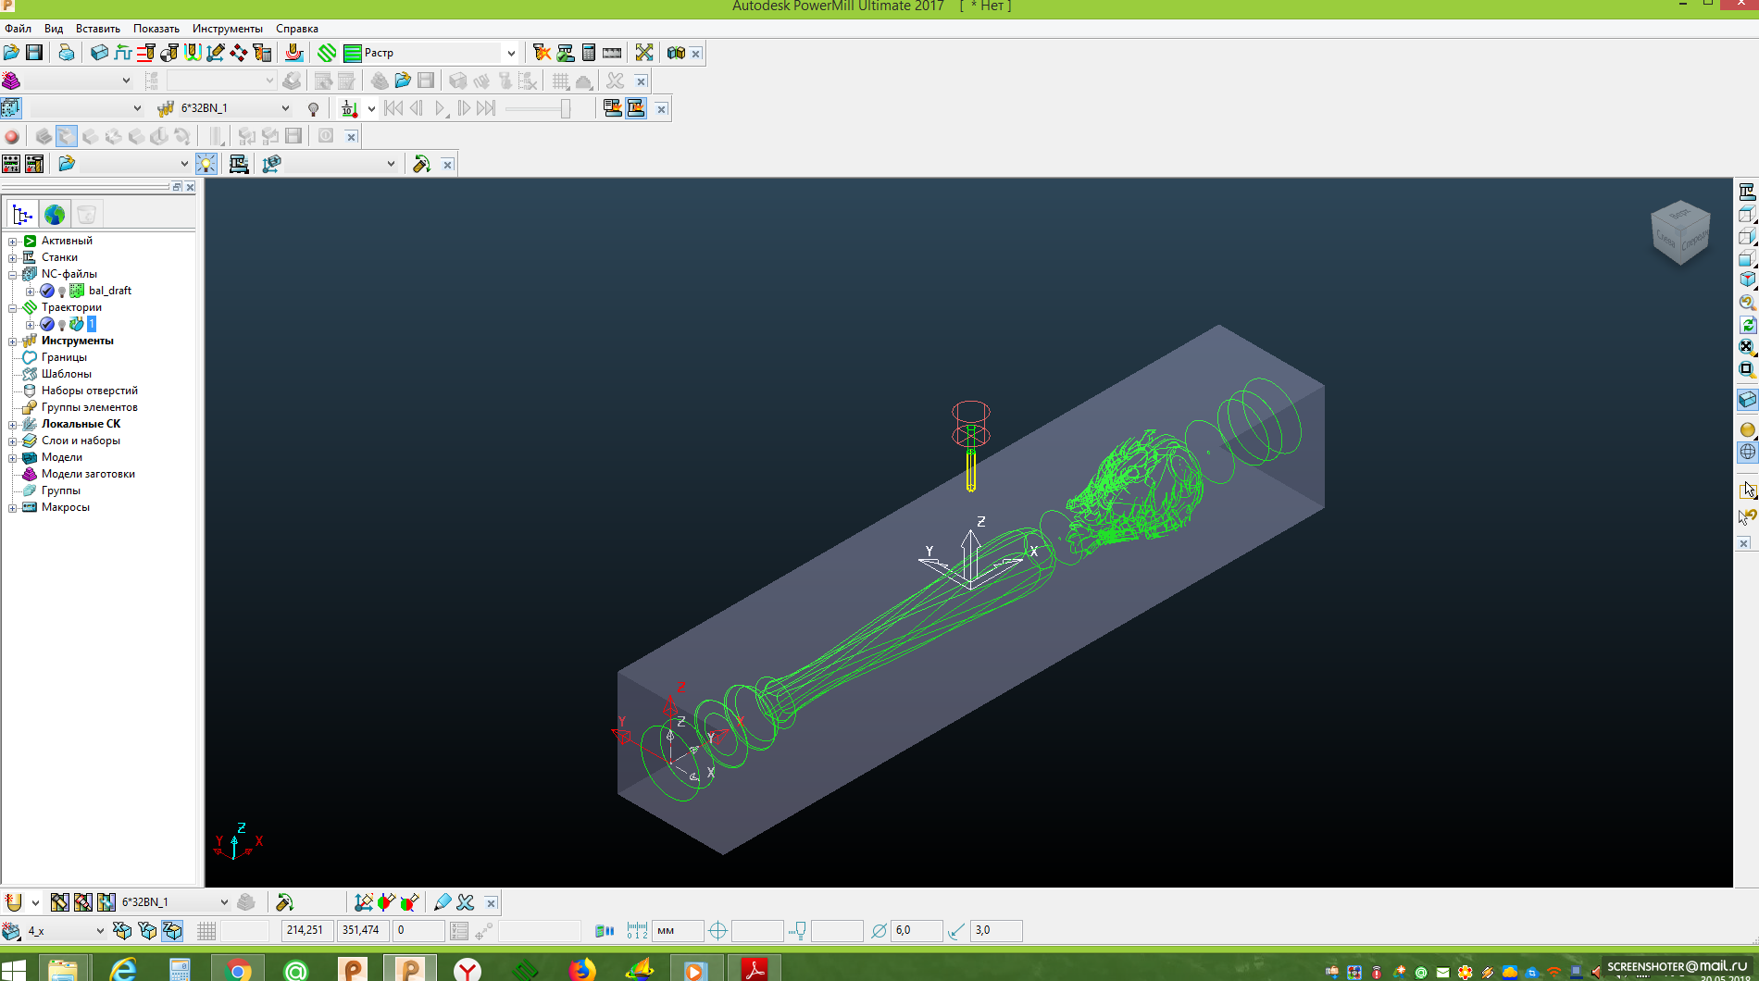Click the X coordinate field showing 214,251
This screenshot has width=1759, height=981.
pyautogui.click(x=306, y=930)
